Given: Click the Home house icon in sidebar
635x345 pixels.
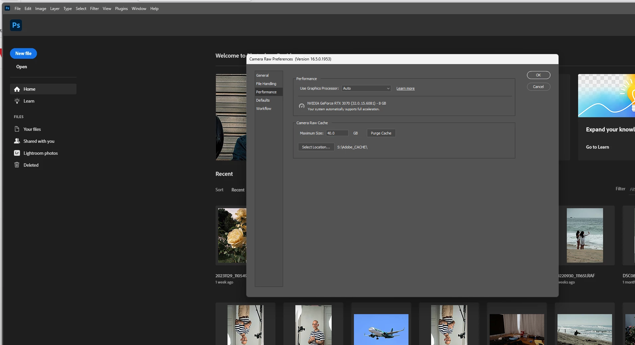Looking at the screenshot, I should (17, 89).
